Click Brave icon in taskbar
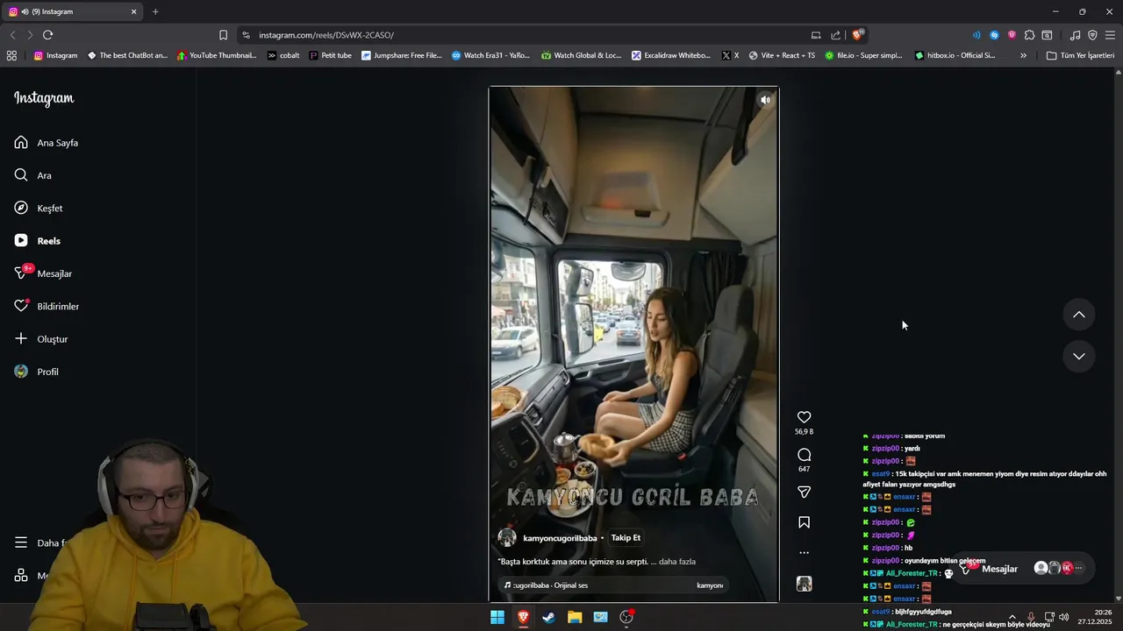Screen dimensions: 1123x631 523,617
